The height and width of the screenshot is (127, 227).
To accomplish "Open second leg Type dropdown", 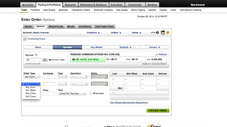I will [x=63, y=84].
